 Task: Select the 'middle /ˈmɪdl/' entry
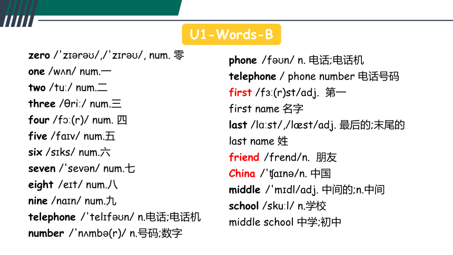(307, 190)
